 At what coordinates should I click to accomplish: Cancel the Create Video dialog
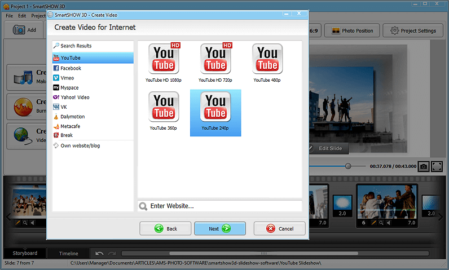(279, 228)
